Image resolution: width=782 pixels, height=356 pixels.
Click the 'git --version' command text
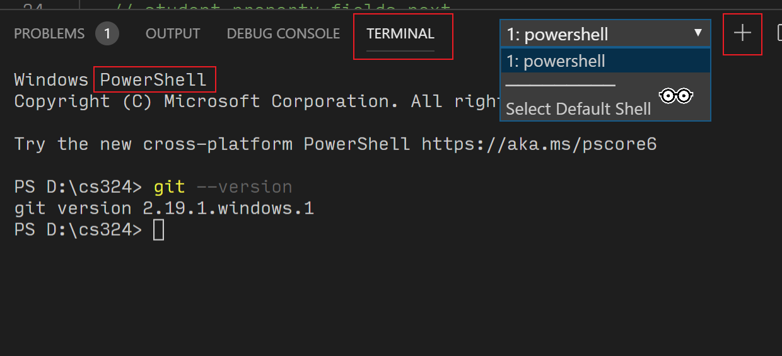(223, 187)
